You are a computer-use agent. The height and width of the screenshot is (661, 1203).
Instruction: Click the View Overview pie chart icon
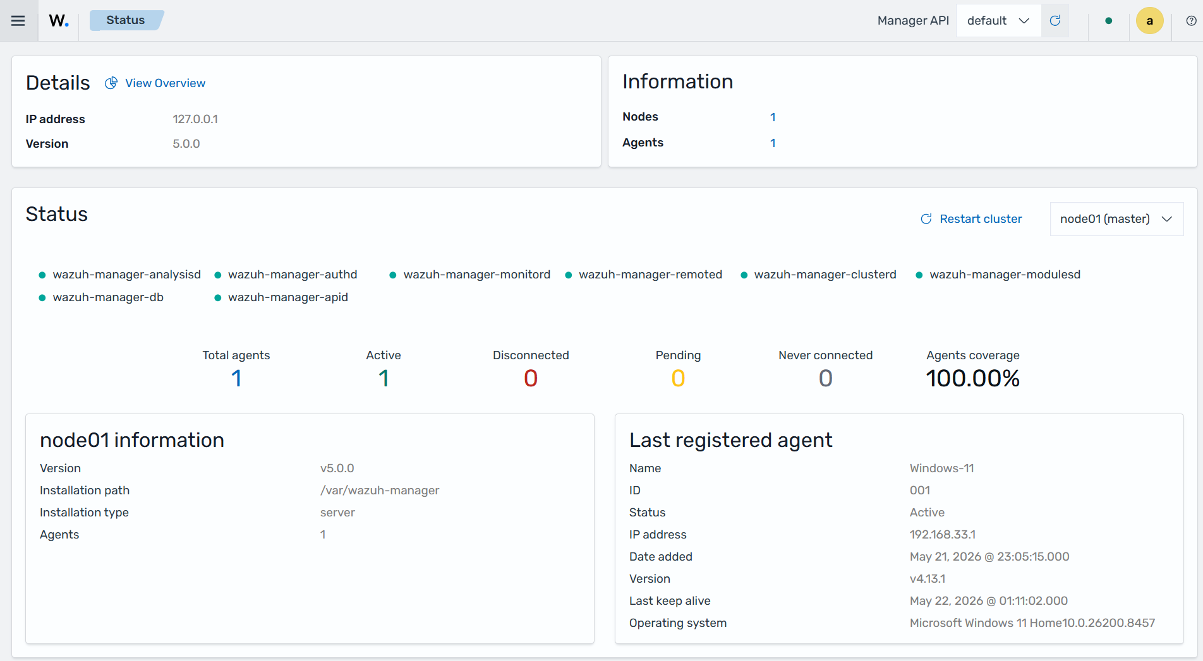[111, 83]
